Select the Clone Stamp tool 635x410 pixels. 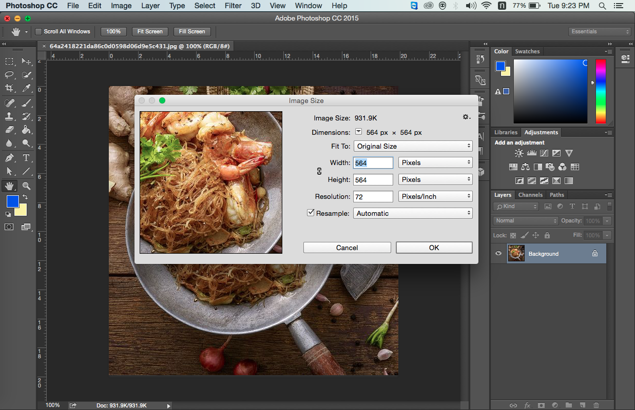[x=9, y=116]
